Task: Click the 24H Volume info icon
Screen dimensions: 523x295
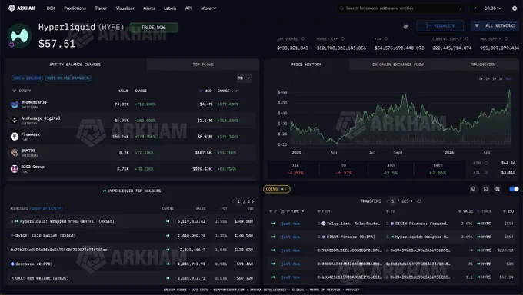Action: tap(303, 38)
